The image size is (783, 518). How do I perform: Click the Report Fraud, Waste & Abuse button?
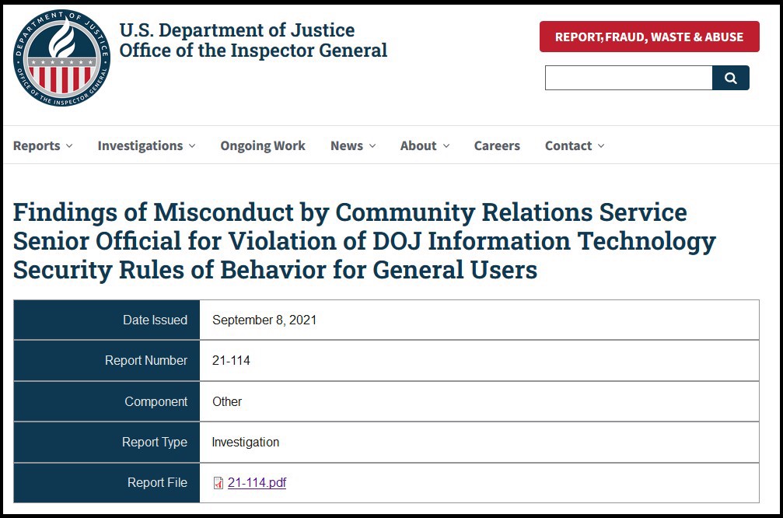[x=649, y=37]
